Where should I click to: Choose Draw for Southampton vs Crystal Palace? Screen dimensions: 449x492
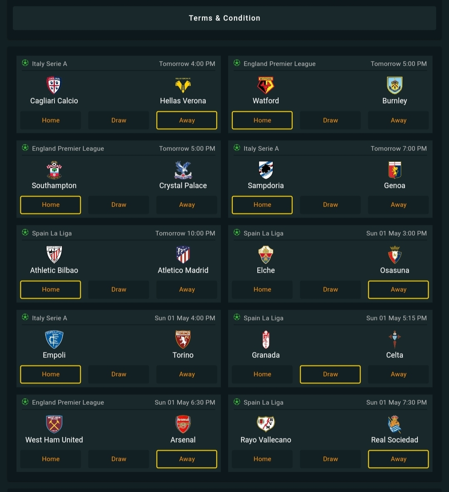(118, 205)
